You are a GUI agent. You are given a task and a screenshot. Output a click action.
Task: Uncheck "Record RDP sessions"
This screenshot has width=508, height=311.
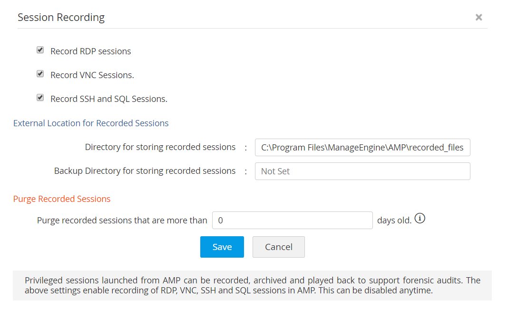40,50
